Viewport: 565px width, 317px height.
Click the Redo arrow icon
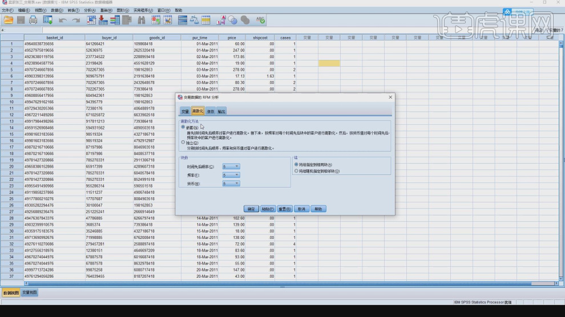click(76, 21)
